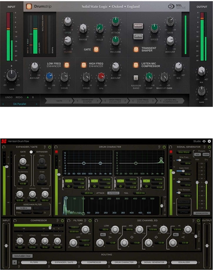Select the Drum Character routing block

(x=124, y=262)
